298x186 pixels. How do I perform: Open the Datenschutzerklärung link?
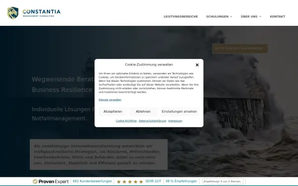(x=152, y=121)
